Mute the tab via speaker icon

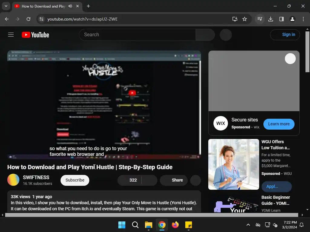(70, 6)
